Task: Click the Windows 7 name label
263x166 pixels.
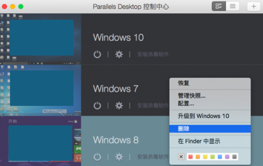Action: pyautogui.click(x=116, y=89)
